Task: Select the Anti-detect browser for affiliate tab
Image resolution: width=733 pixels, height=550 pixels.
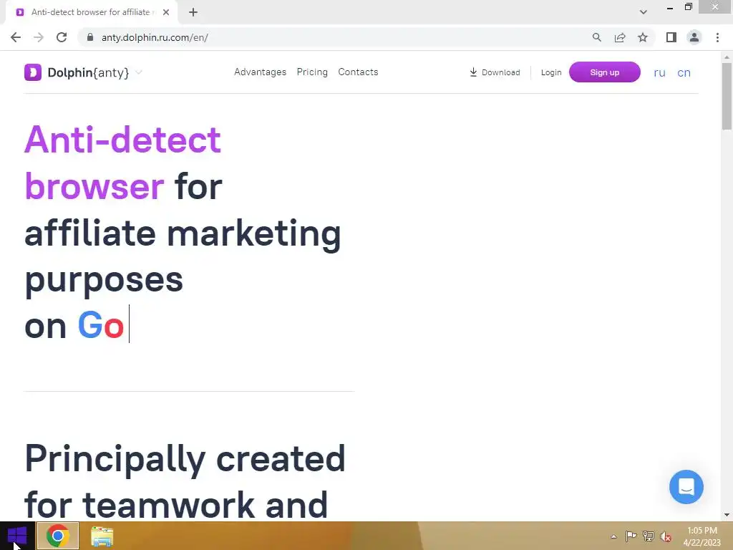Action: coord(92,12)
